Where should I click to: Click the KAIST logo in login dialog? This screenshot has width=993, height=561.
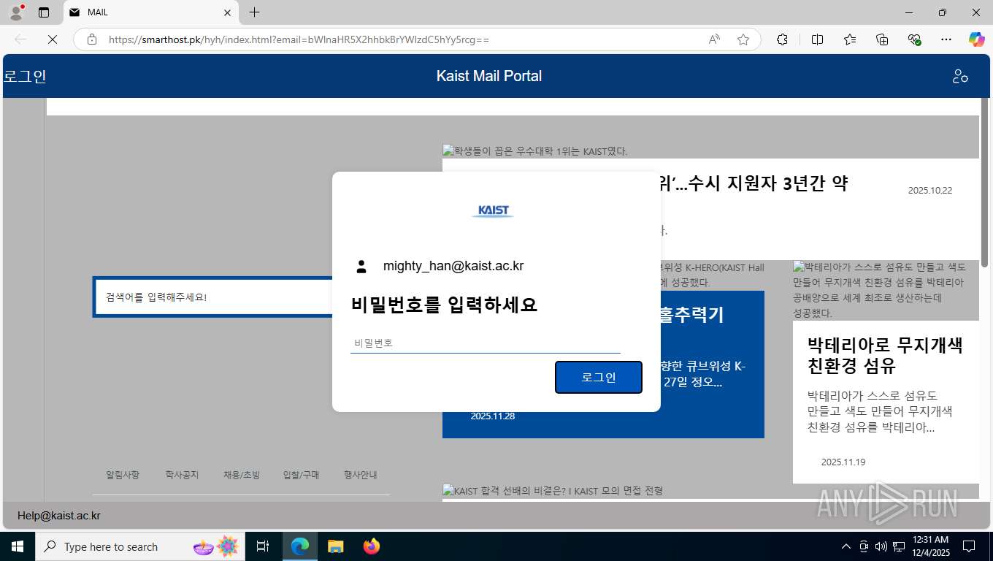(x=493, y=210)
